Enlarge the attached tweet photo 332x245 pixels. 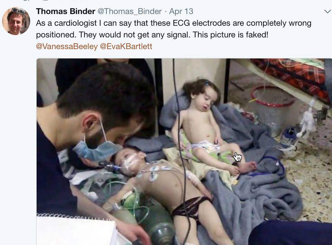(x=184, y=152)
